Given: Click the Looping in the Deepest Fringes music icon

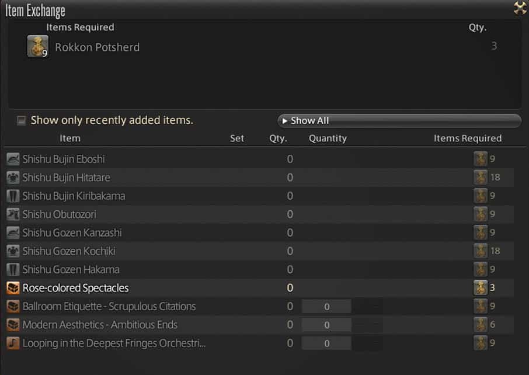Looking at the screenshot, I should (x=13, y=343).
